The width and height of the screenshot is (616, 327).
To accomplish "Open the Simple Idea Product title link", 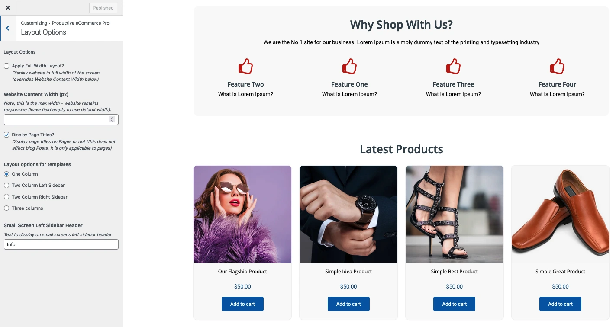I will pos(348,272).
